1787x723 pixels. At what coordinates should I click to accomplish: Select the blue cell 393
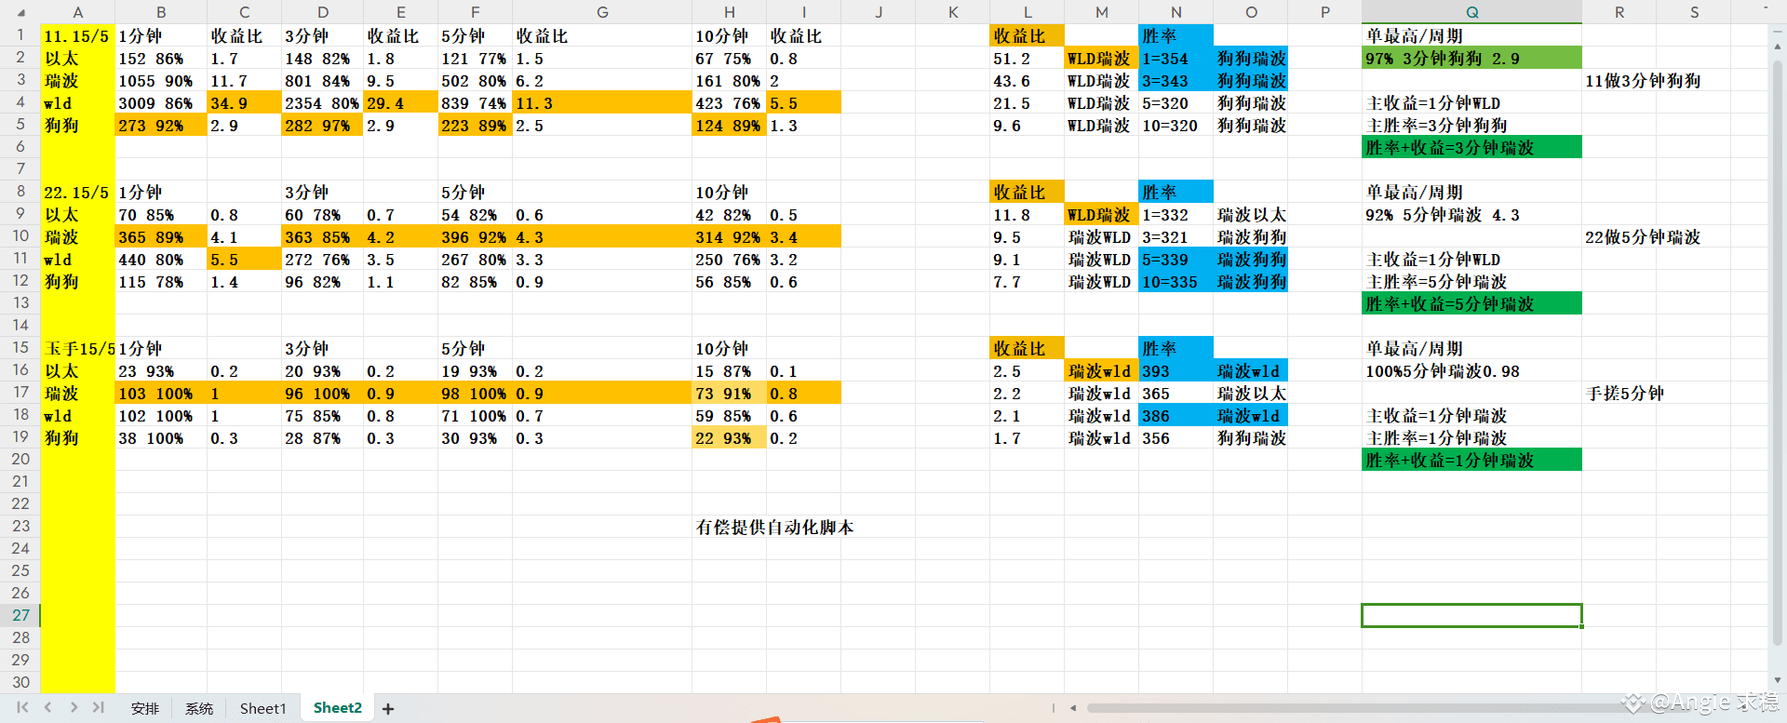[x=1176, y=370]
